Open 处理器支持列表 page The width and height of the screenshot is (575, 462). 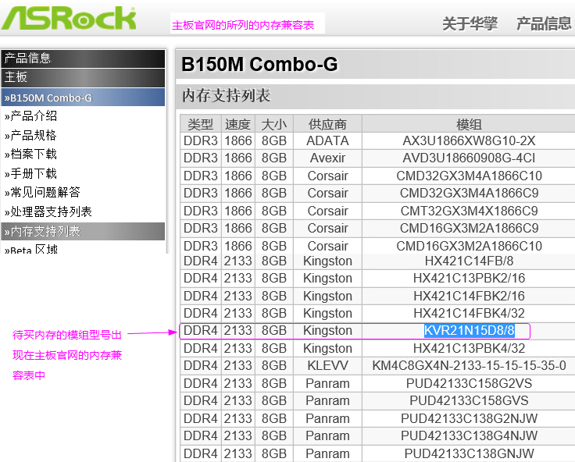pos(48,211)
